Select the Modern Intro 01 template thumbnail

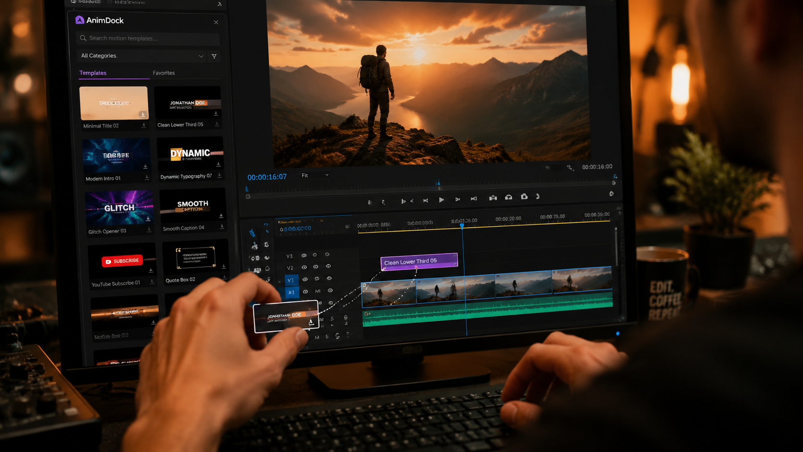pos(116,155)
